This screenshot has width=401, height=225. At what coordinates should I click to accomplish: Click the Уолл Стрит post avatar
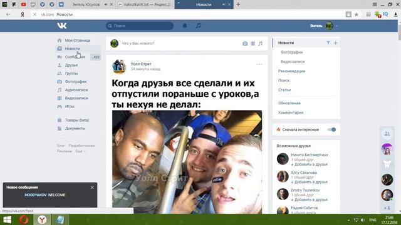119,66
